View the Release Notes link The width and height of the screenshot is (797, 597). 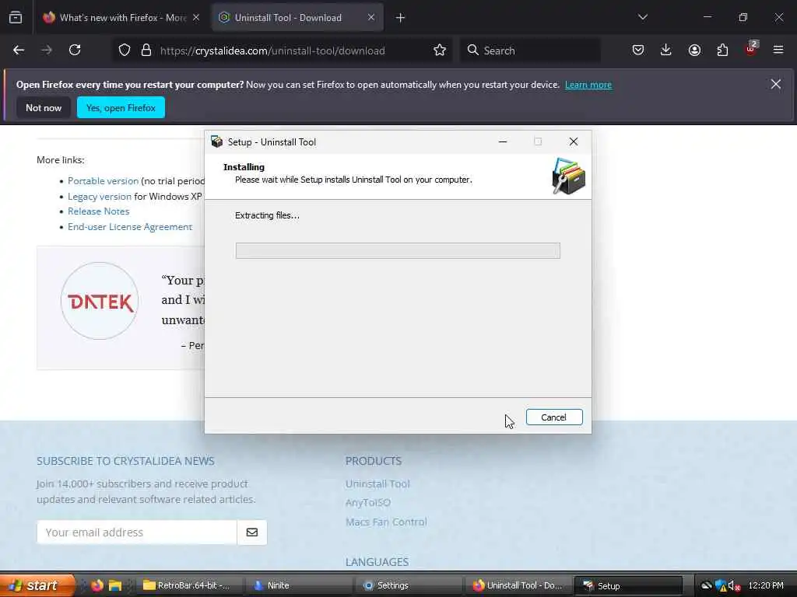coord(99,211)
